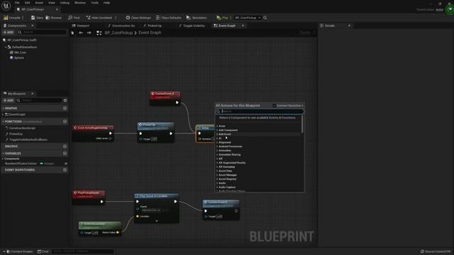
Task: Open the Tools menu
Action: 94,3
